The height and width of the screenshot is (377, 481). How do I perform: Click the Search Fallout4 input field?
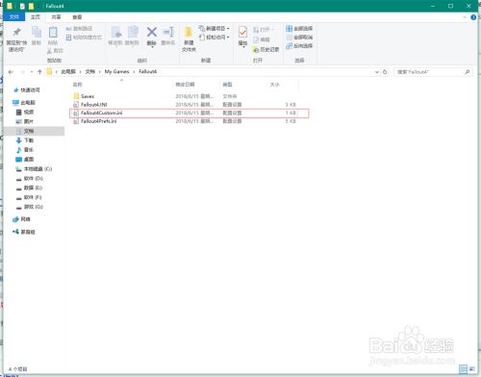coord(433,72)
